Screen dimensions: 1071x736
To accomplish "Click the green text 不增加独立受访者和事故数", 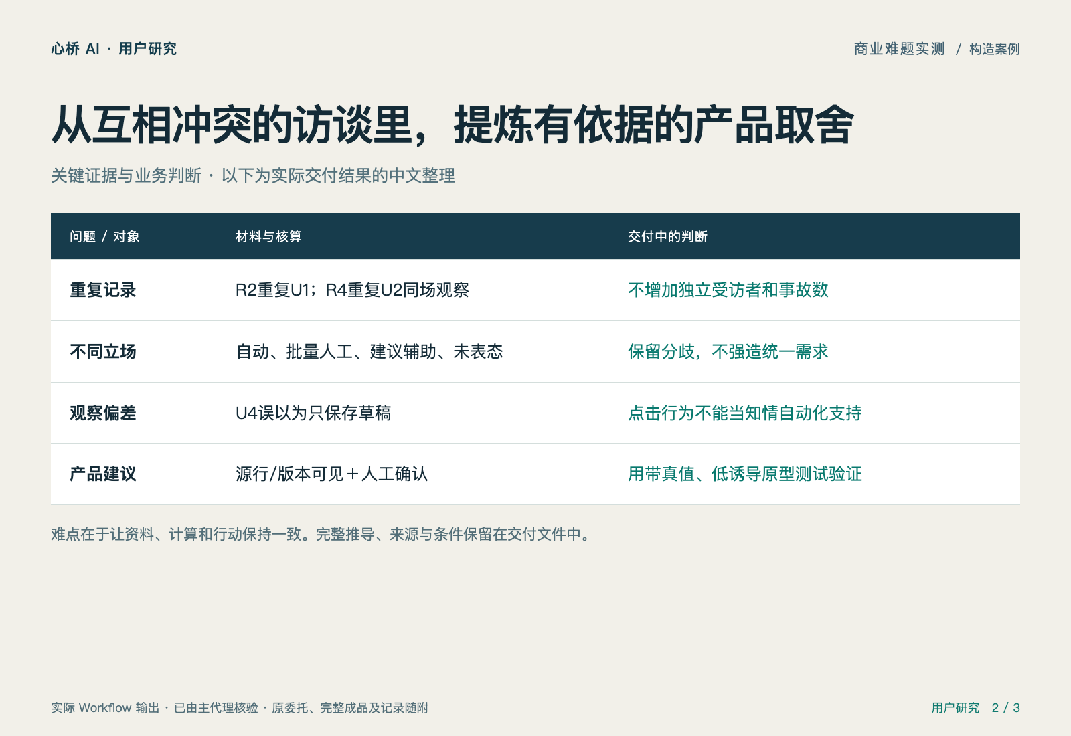I will [x=728, y=290].
